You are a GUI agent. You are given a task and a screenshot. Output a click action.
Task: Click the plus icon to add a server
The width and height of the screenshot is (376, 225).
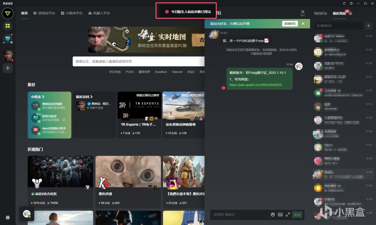8,68
